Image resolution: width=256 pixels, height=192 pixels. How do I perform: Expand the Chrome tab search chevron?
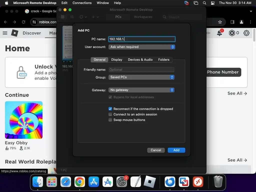point(251,11)
